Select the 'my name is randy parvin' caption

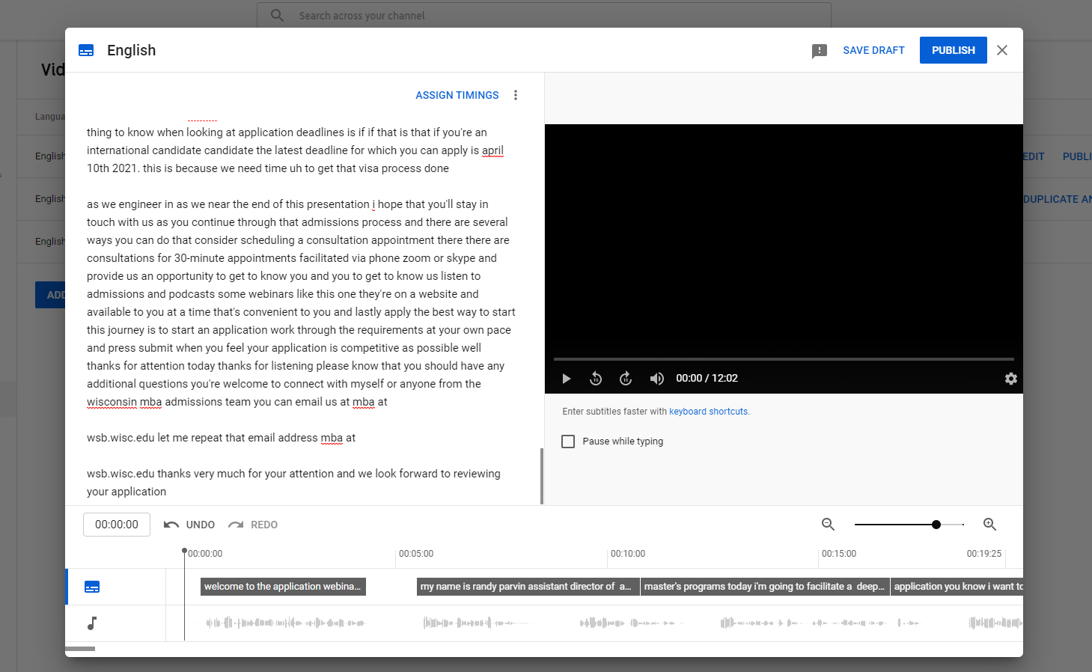click(x=527, y=587)
